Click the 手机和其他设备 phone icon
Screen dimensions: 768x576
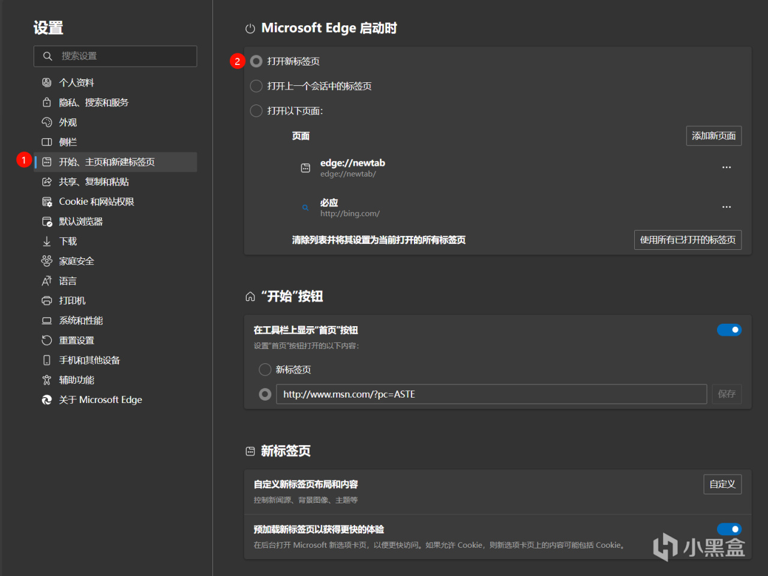point(47,360)
